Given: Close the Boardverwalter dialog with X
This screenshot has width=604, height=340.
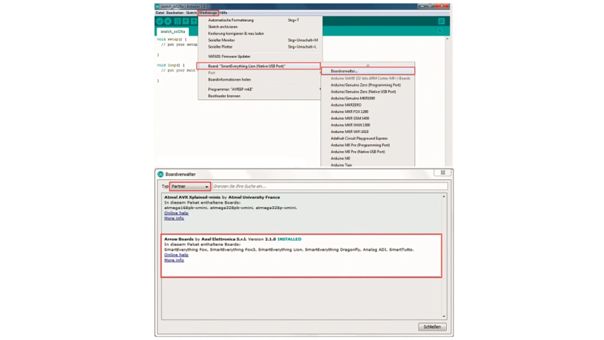Looking at the screenshot, I should (443, 173).
